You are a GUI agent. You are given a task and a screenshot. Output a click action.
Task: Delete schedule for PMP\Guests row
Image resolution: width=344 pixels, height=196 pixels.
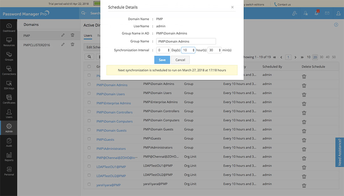[x=304, y=140]
